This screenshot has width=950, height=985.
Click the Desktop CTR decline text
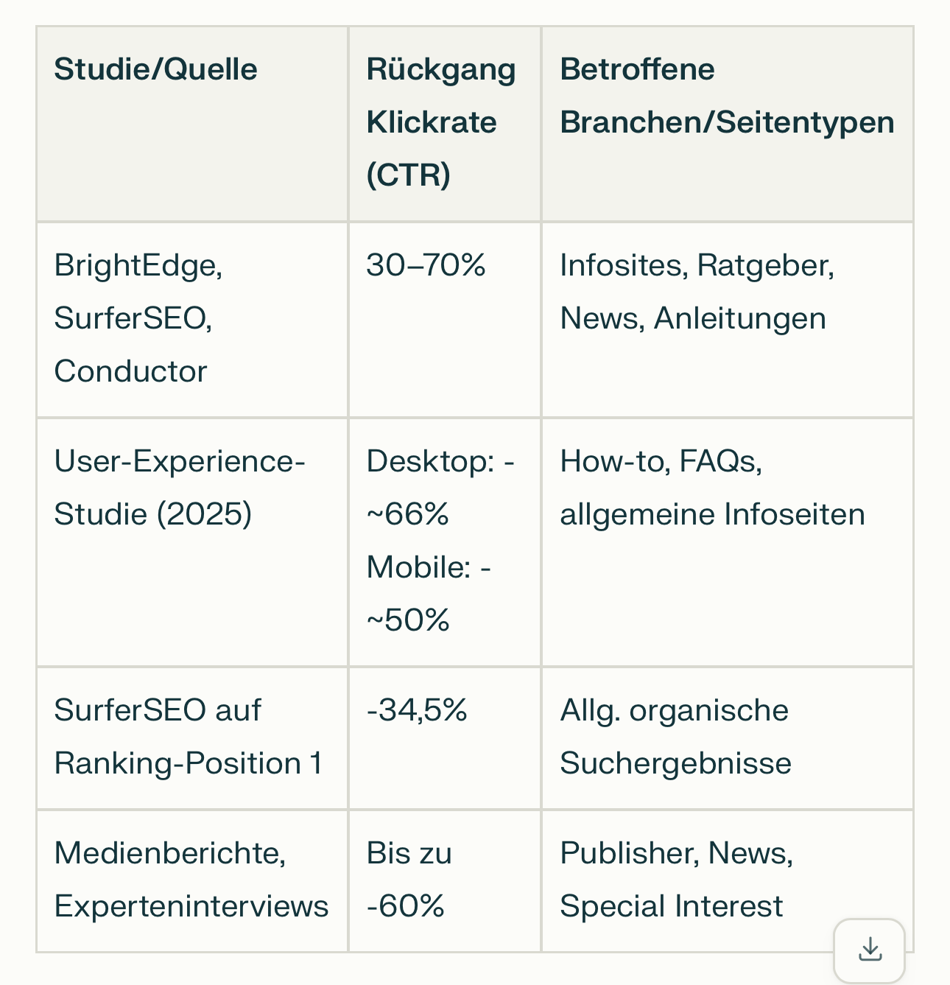[x=440, y=488]
